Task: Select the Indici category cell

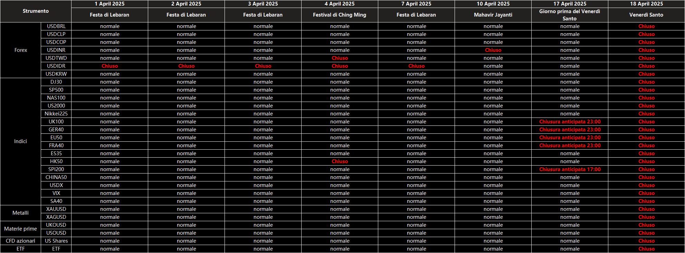Action: (x=21, y=141)
